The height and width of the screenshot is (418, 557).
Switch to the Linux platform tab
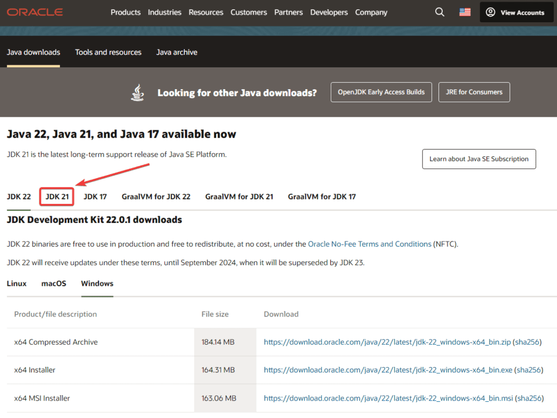(x=17, y=283)
